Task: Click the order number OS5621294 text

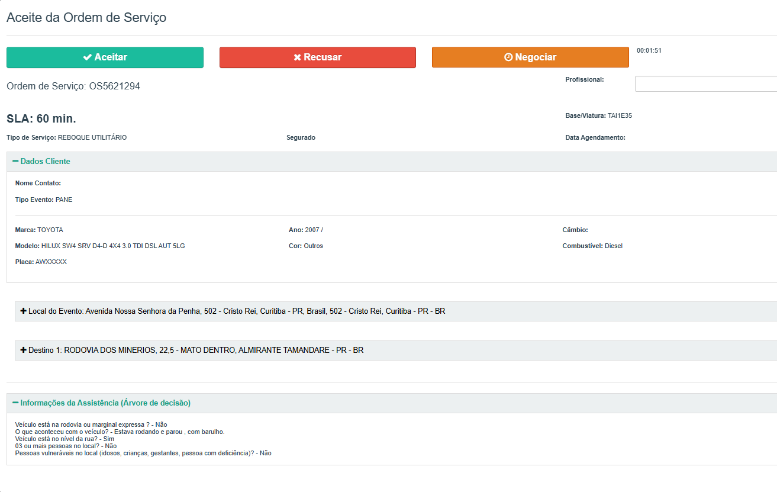Action: point(115,86)
